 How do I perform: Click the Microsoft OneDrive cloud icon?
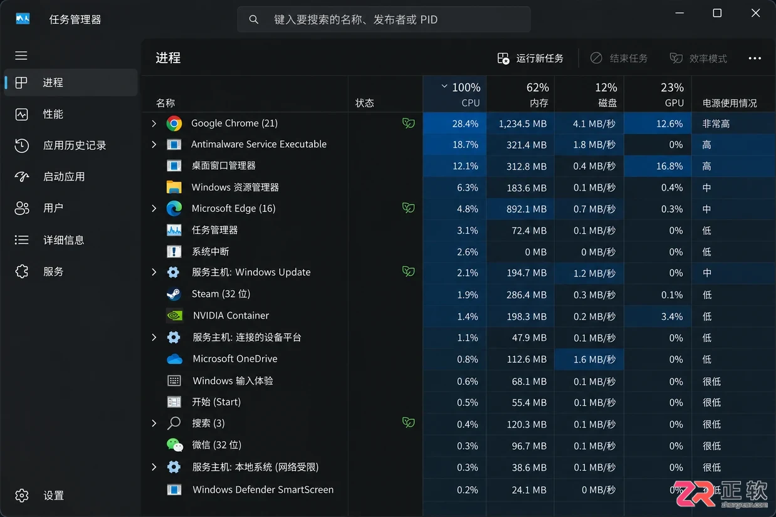174,359
